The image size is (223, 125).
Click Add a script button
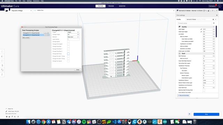point(26,38)
